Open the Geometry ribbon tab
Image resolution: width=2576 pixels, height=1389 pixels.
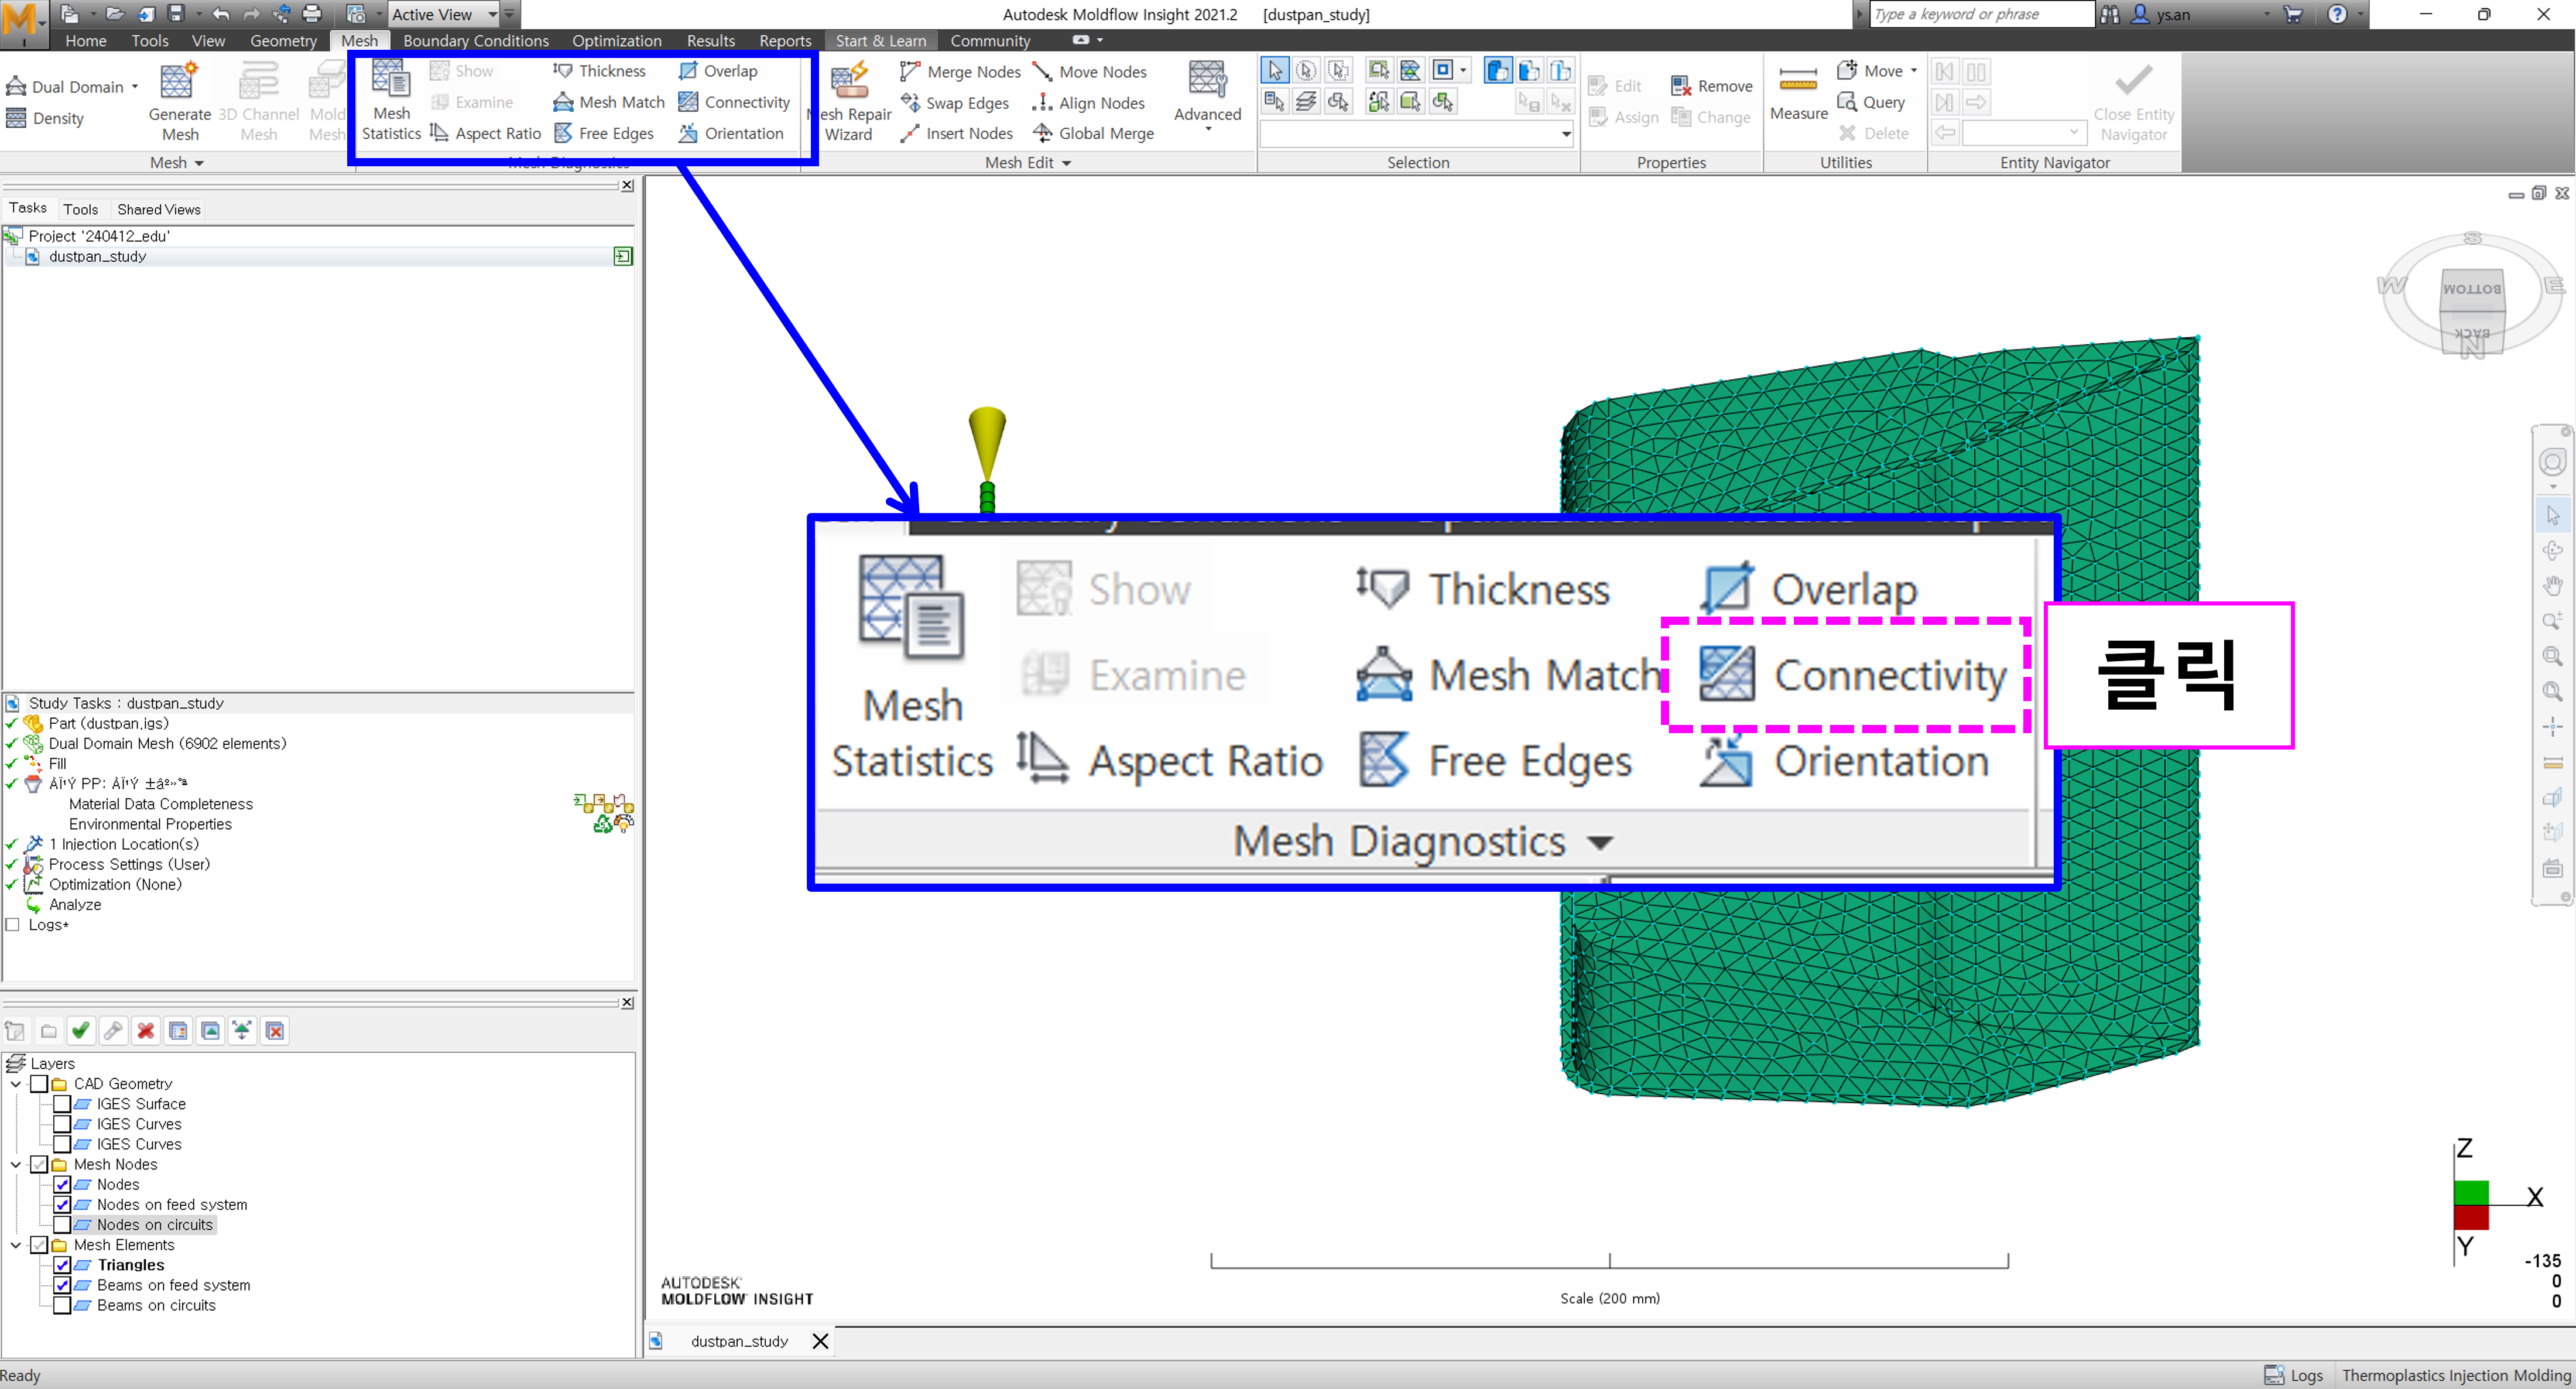tap(283, 41)
